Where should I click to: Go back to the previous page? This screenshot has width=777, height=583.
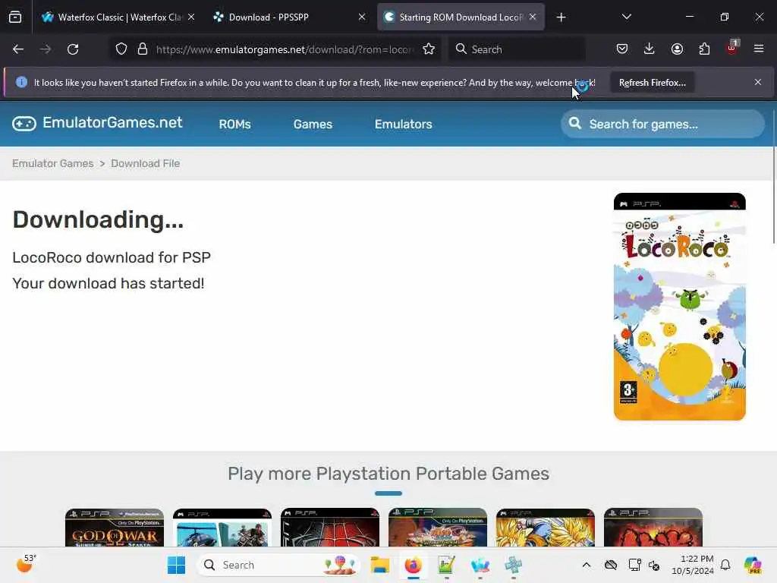tap(18, 49)
